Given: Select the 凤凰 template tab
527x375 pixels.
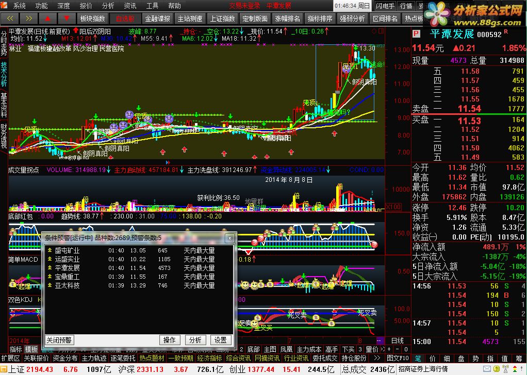Looking at the screenshot, I should (286, 349).
